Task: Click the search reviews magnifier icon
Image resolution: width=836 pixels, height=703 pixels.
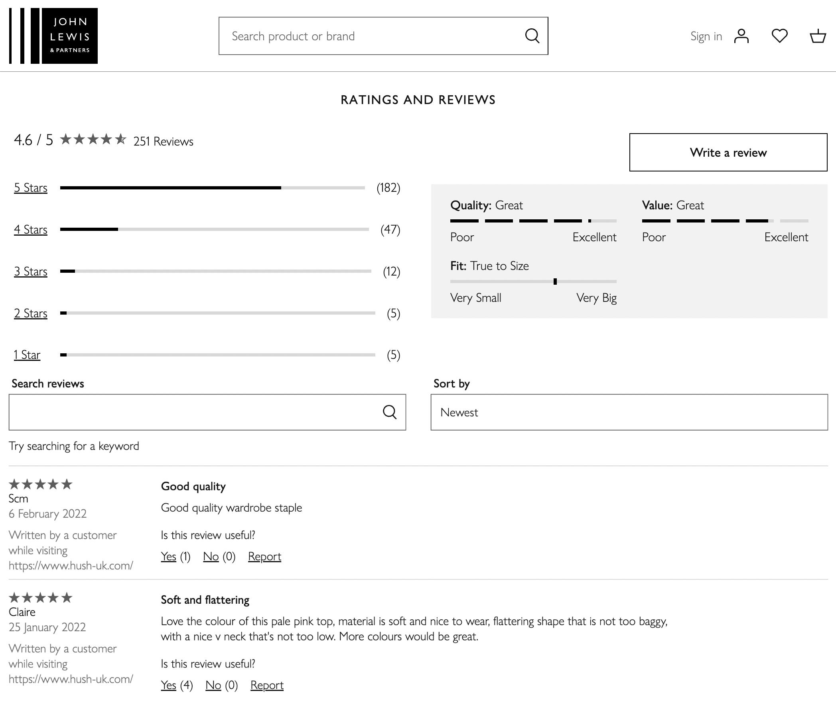Action: (x=390, y=412)
